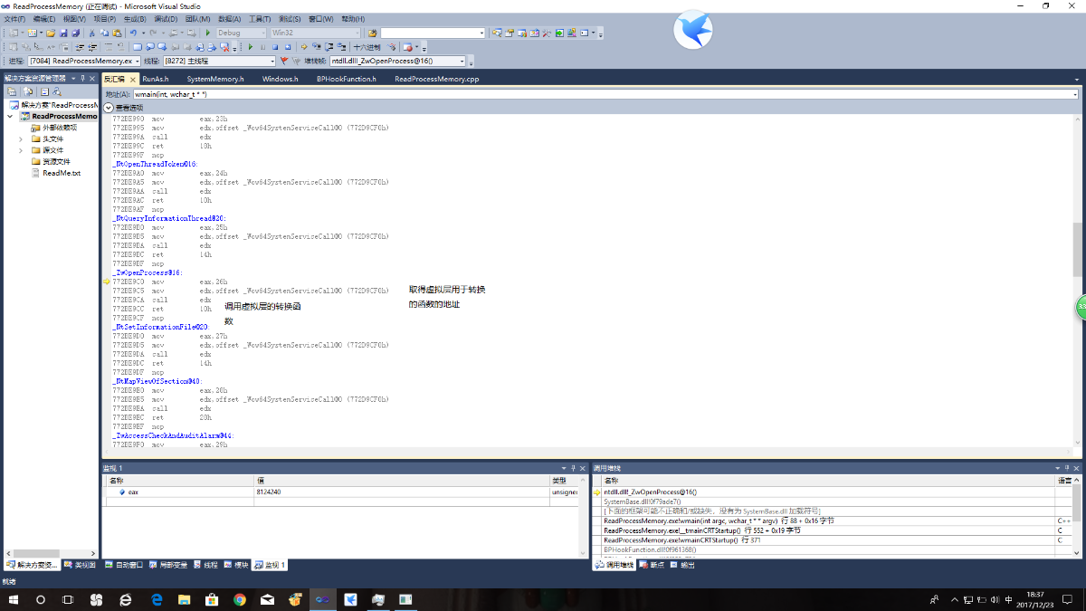This screenshot has height=611, width=1086.
Task: Open Chrome from the taskbar
Action: [240, 599]
